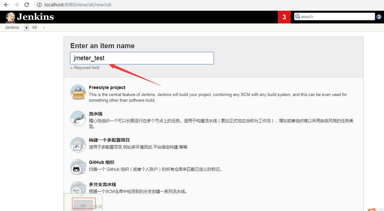The height and width of the screenshot is (211, 384).
Task: Select the 流水线 pipeline icon
Action: coord(78,118)
